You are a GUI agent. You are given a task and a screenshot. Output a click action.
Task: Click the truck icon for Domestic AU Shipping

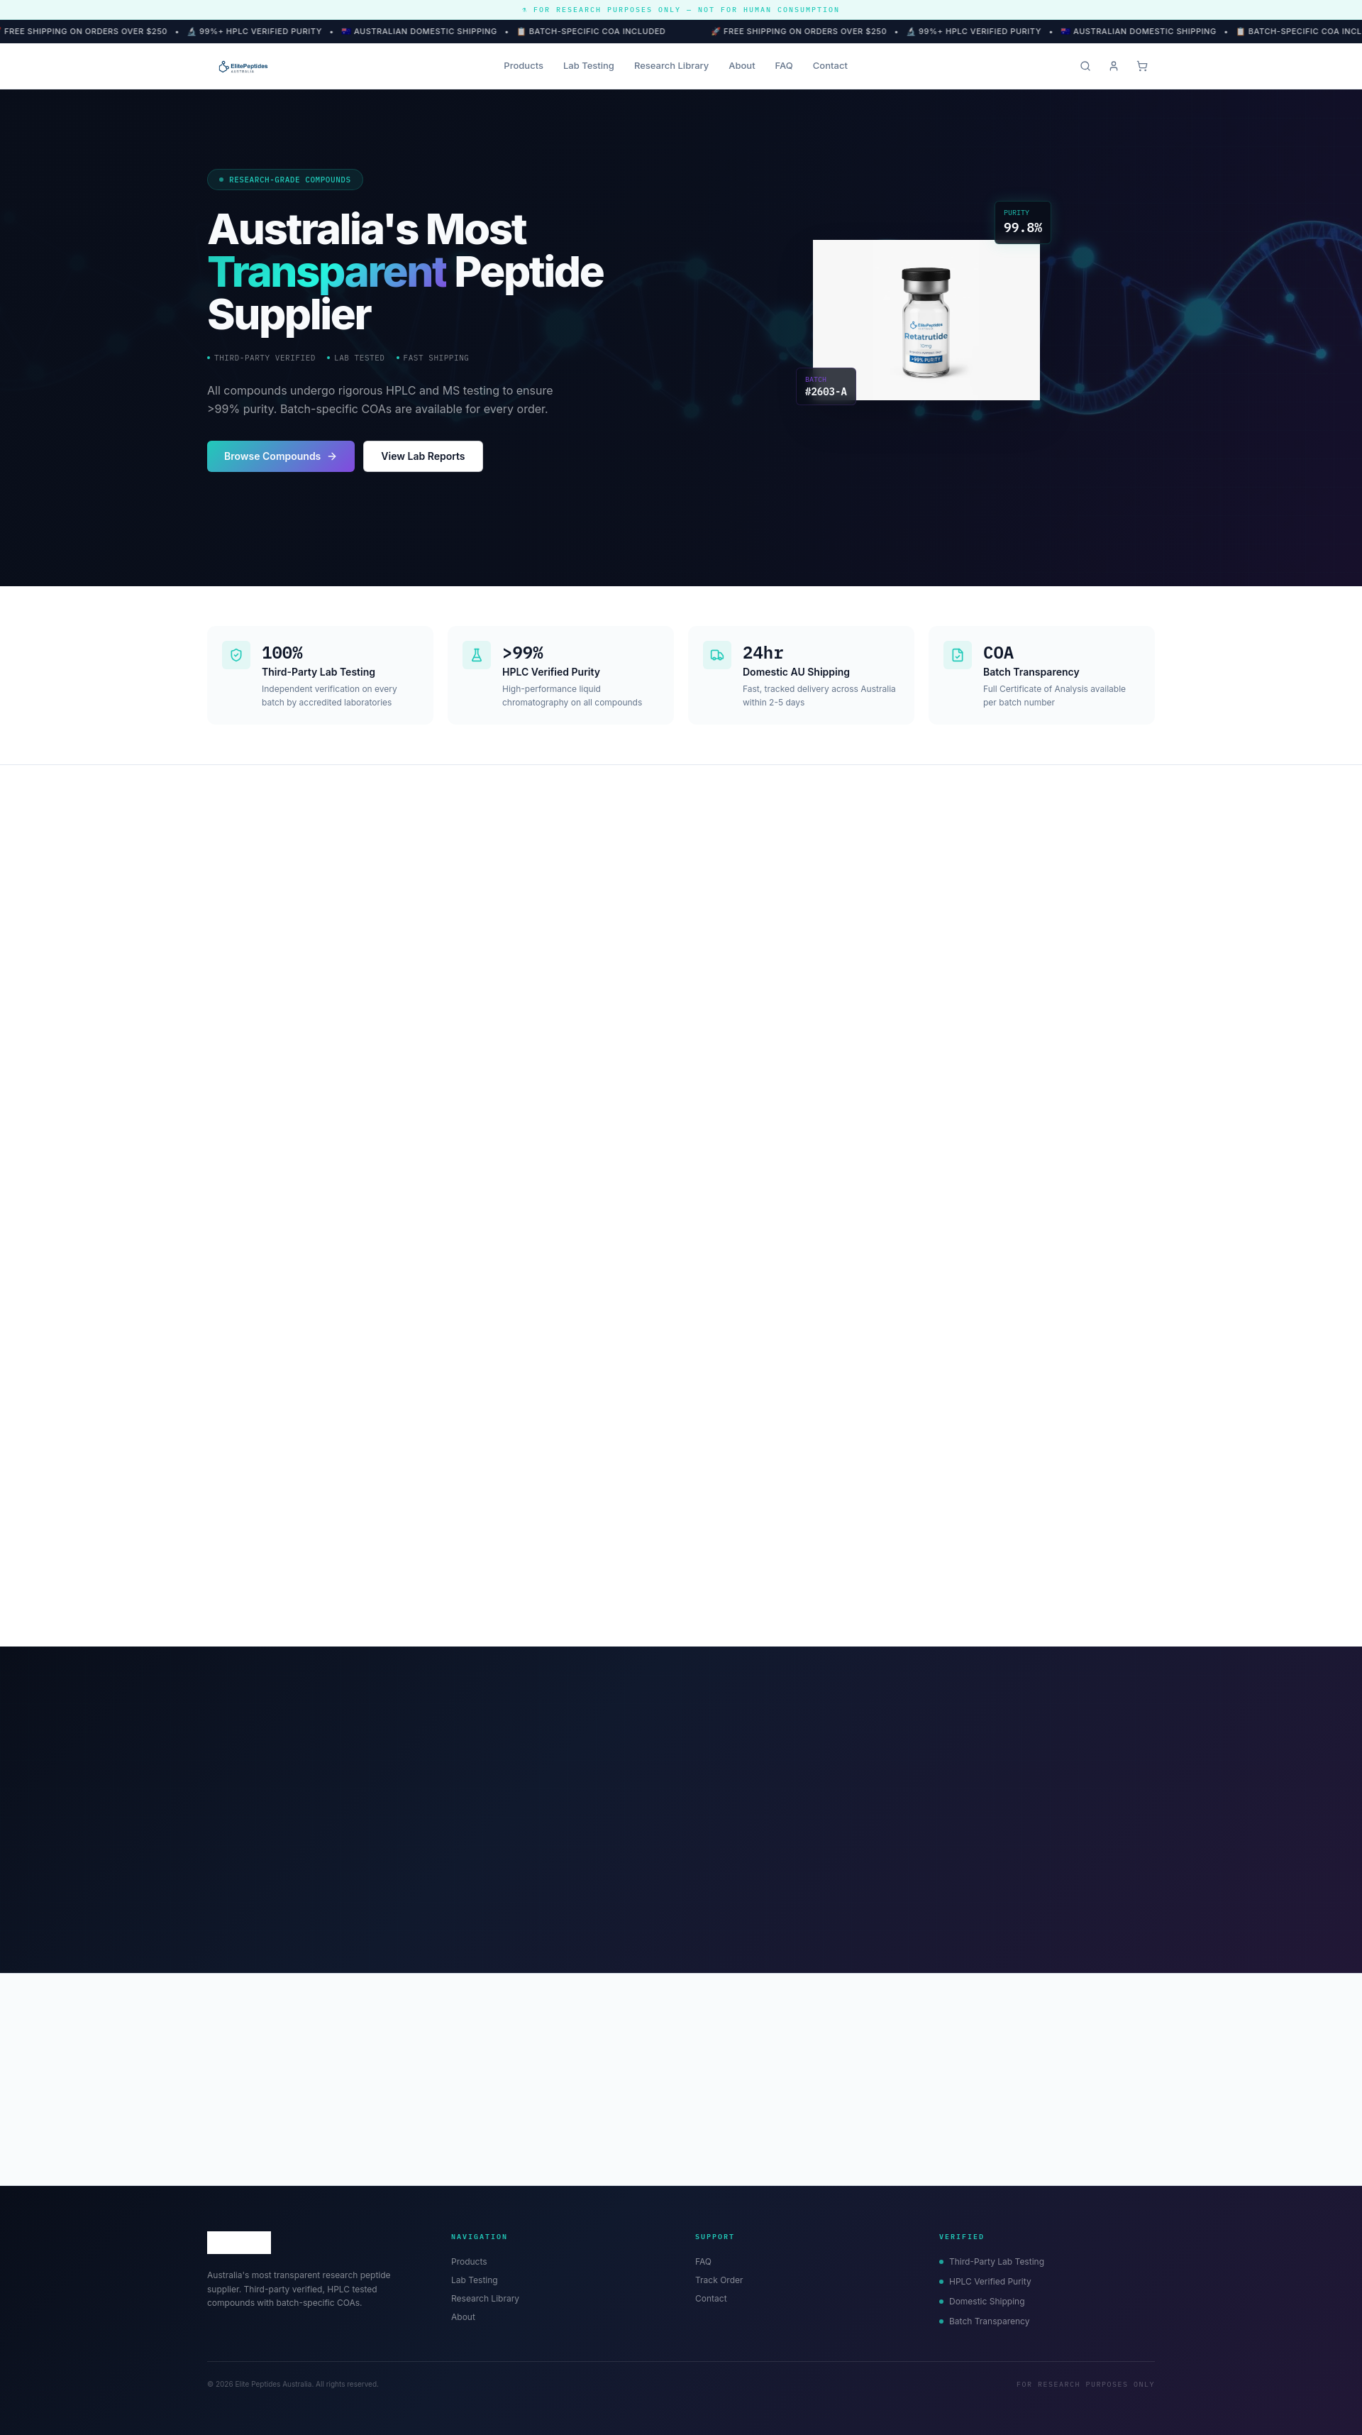click(717, 655)
